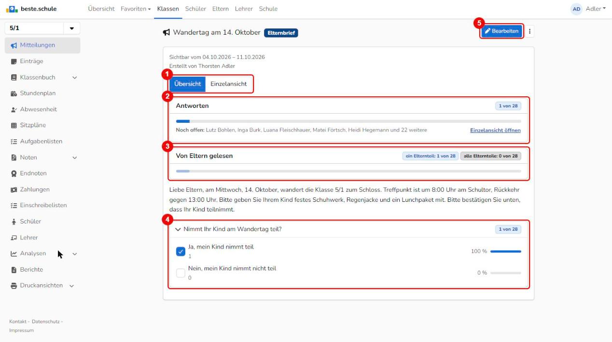Click the AD user avatar
This screenshot has height=342, width=612.
(577, 9)
